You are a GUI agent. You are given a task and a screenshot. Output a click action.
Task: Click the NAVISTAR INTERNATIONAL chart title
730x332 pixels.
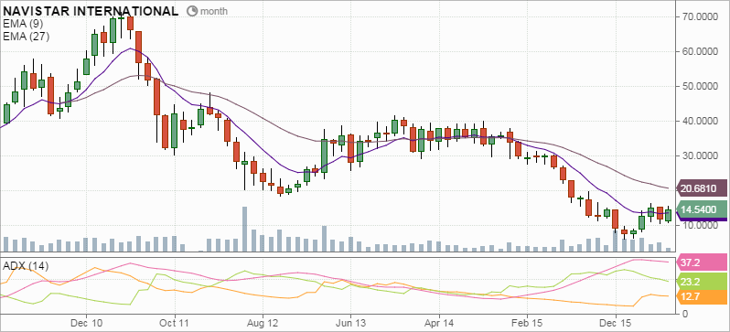click(x=91, y=11)
